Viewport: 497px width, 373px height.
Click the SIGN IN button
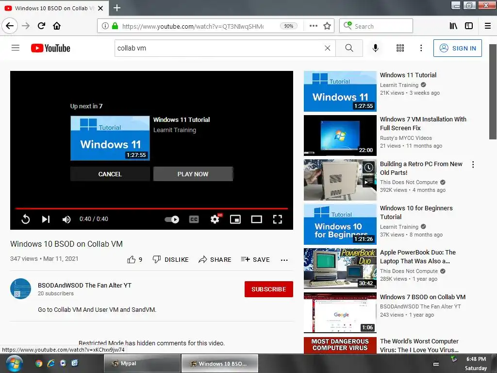pos(457,48)
